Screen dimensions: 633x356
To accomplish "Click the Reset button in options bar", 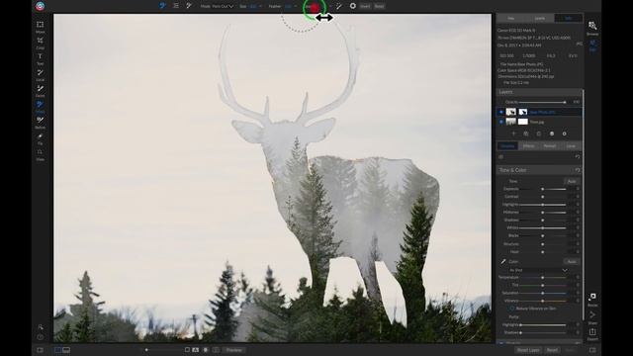I will click(x=379, y=6).
